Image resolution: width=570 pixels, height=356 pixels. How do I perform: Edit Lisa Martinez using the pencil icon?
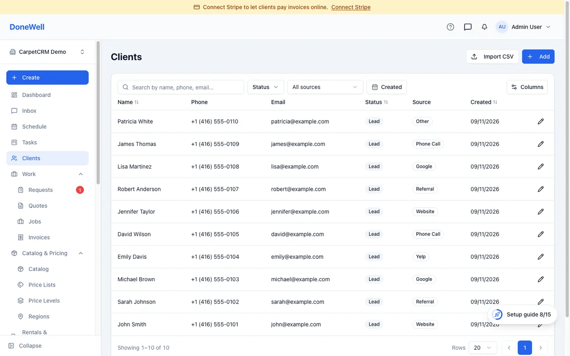pyautogui.click(x=541, y=166)
